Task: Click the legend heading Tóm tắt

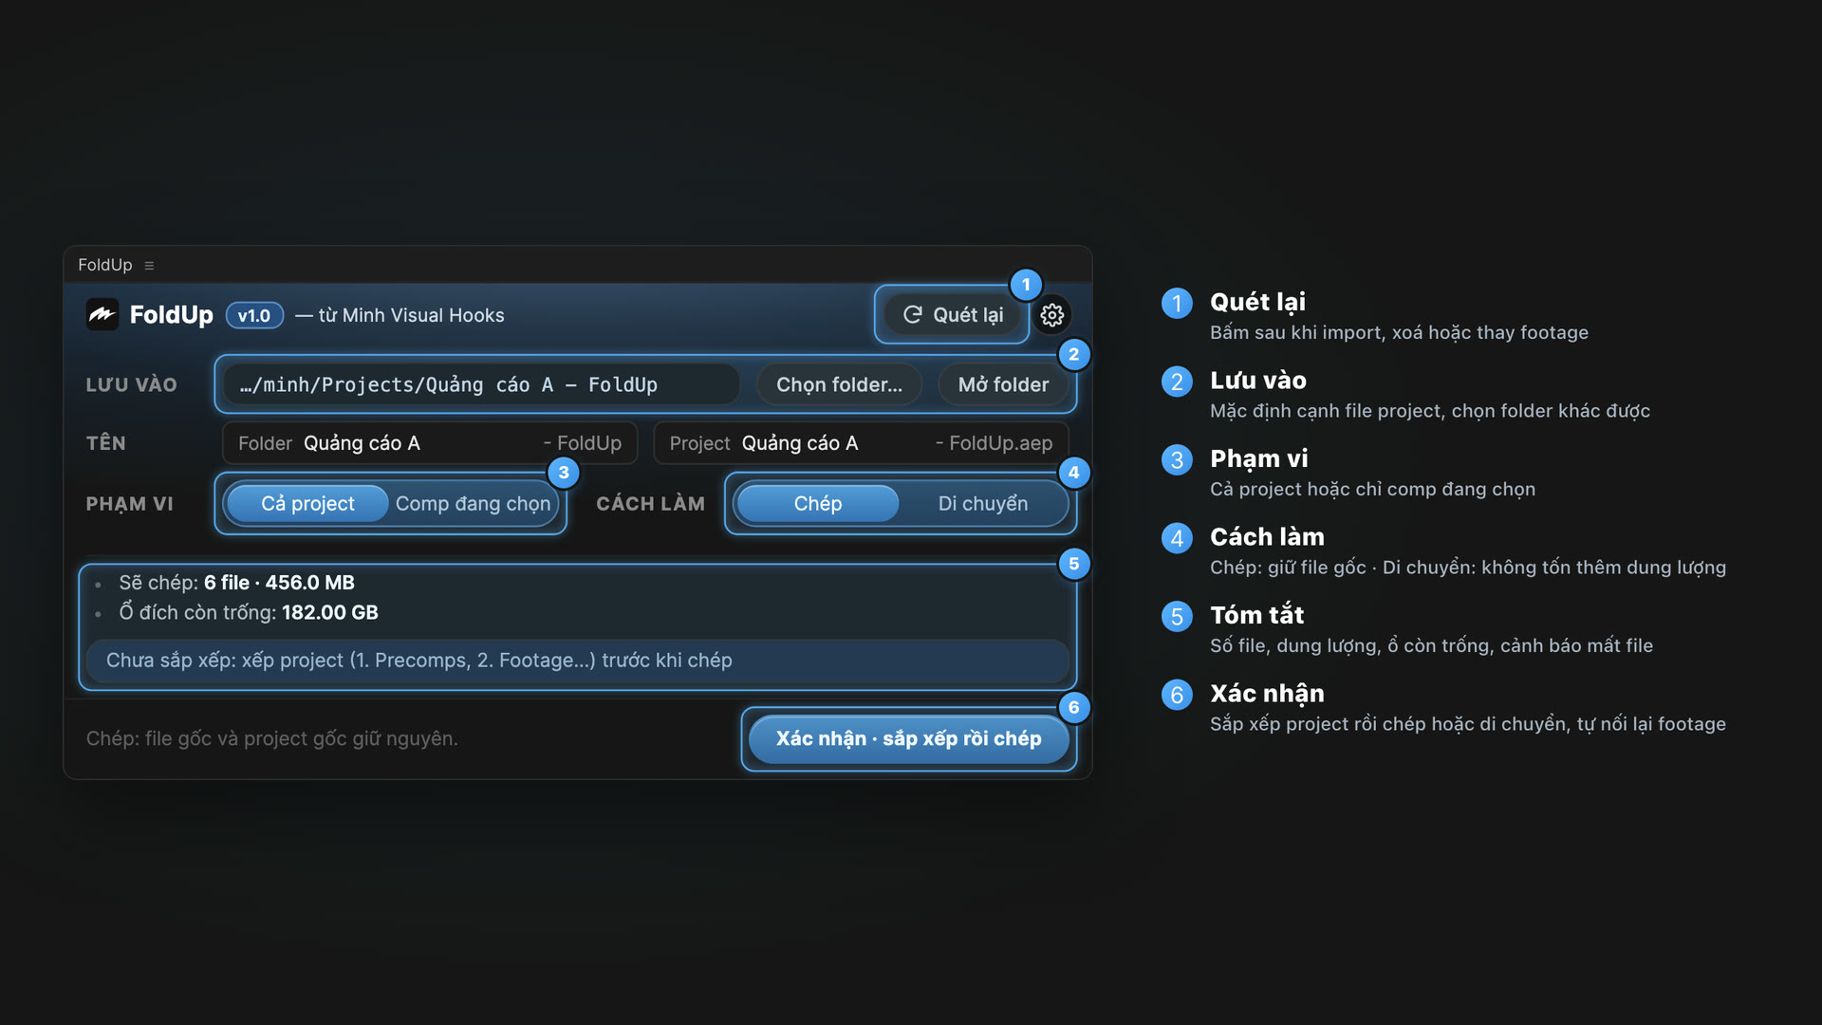Action: point(1256,615)
